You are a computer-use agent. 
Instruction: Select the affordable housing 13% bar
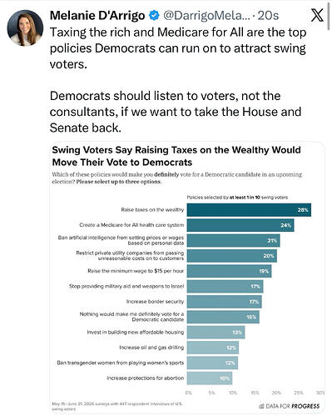tap(216, 333)
